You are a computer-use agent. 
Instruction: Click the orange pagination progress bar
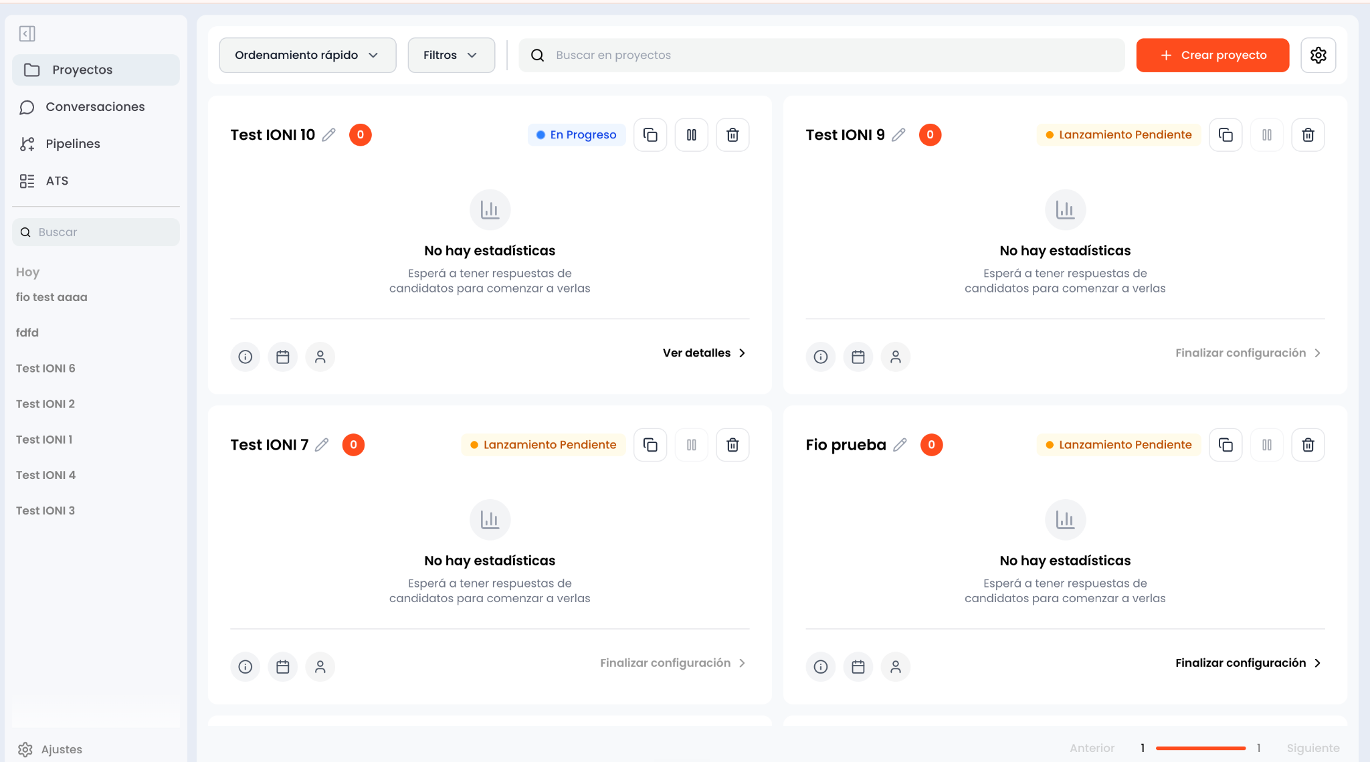coord(1201,748)
